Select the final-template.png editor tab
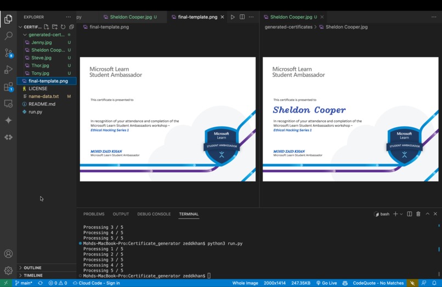The height and width of the screenshot is (287, 442). click(x=197, y=17)
